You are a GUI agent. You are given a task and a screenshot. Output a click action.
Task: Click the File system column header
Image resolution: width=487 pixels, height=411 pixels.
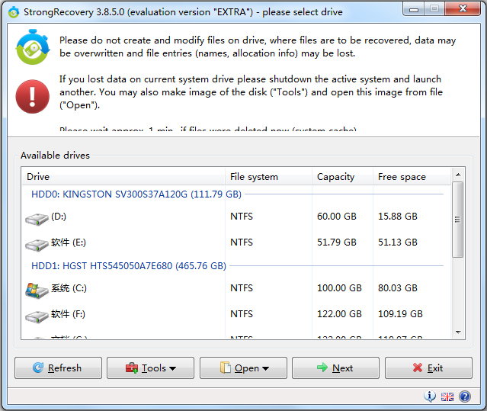click(254, 177)
